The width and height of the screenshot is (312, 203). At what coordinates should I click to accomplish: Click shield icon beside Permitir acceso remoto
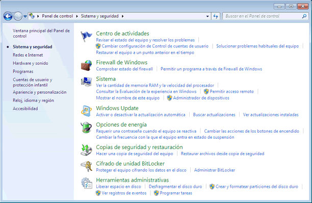coord(206,91)
